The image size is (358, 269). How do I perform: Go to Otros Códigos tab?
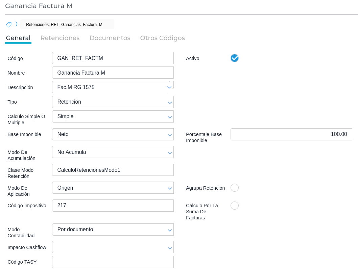coord(162,38)
